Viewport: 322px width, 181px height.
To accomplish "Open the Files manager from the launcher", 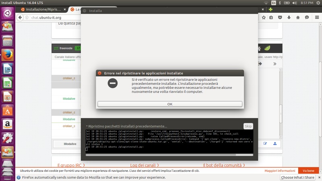I will (7, 41).
